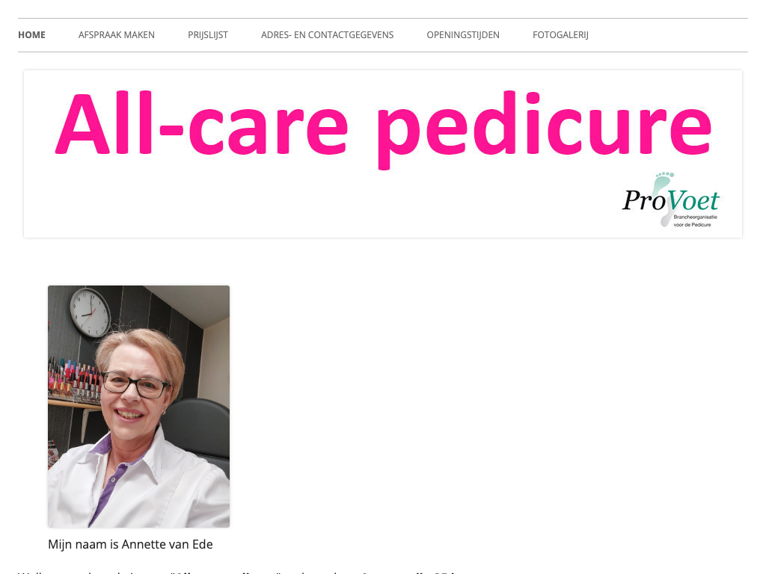Image resolution: width=766 pixels, height=574 pixels.
Task: Click the word 'pedicure' in pink banner
Action: (x=544, y=128)
